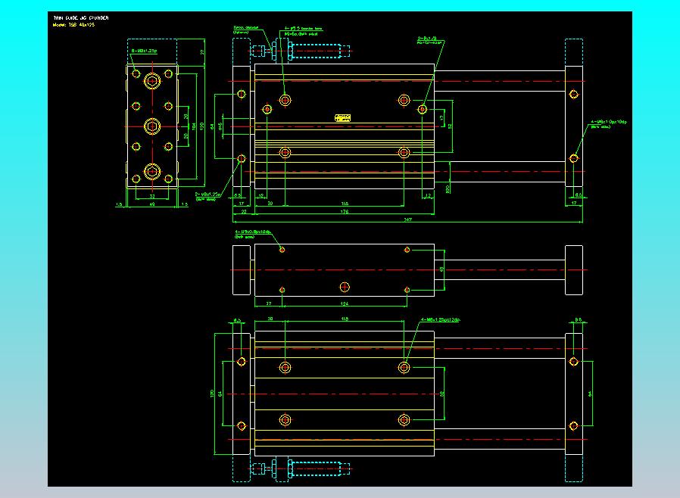Image resolution: width=680 pixels, height=498 pixels.
Task: Select the 124 dimension in the middle view
Action: pyautogui.click(x=345, y=303)
